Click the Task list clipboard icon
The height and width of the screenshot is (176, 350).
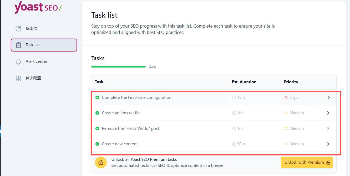18,45
